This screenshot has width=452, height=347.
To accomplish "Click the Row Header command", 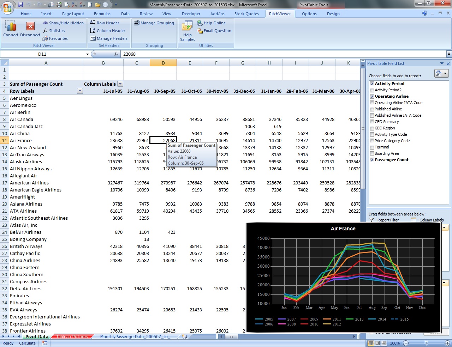I will coord(105,23).
